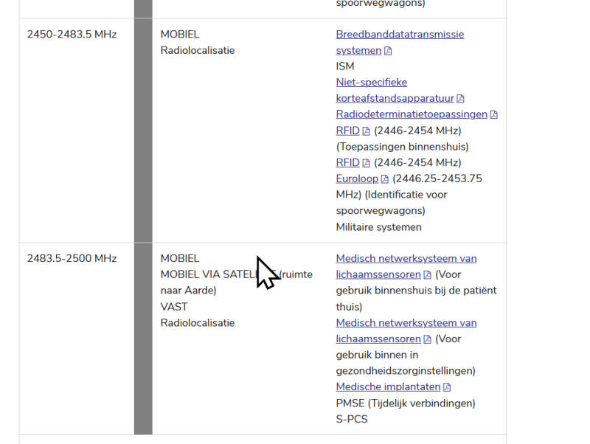This screenshot has height=444, width=590.
Task: Click the 2450-2483.5 MHz frequency cell
Action: (x=72, y=35)
